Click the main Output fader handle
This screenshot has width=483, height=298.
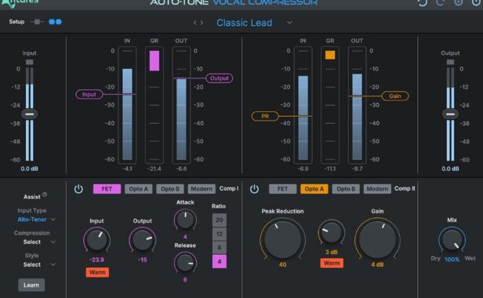coord(450,114)
